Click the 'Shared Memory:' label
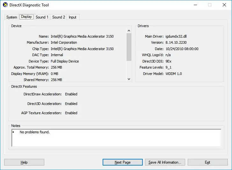The width and height of the screenshot is (232, 170). (x=36, y=80)
